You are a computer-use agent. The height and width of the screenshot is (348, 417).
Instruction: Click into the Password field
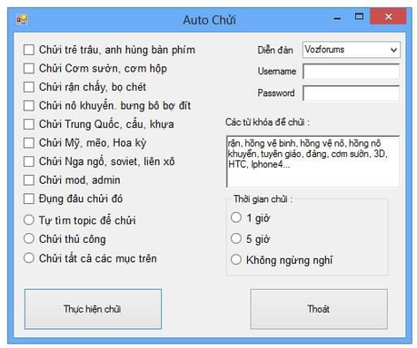click(x=352, y=93)
